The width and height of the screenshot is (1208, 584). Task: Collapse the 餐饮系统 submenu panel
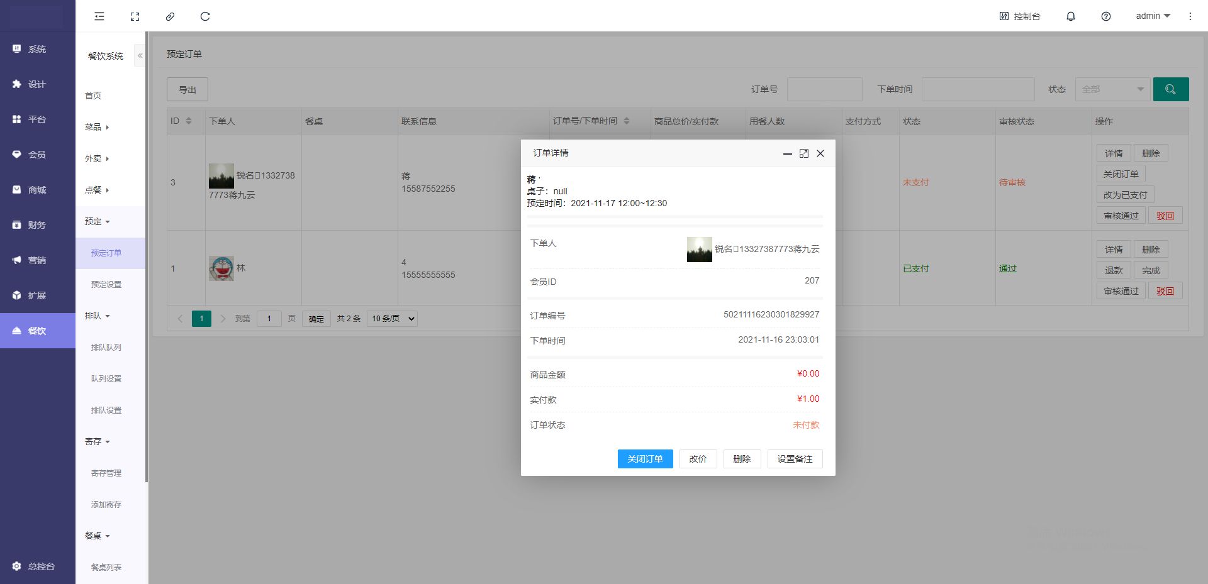click(140, 56)
